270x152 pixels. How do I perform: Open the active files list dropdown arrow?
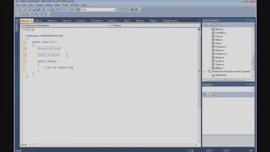click(x=199, y=21)
